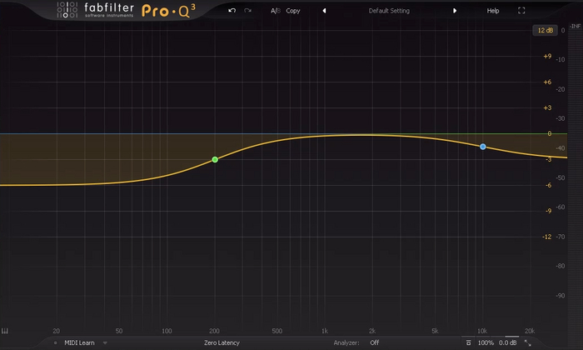Click the 100% gain scale value
Image resolution: width=583 pixels, height=350 pixels.
[x=486, y=343]
